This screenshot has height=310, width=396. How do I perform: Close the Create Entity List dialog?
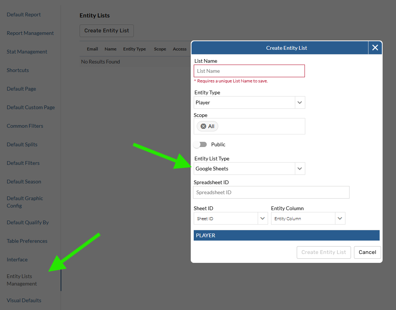[375, 48]
